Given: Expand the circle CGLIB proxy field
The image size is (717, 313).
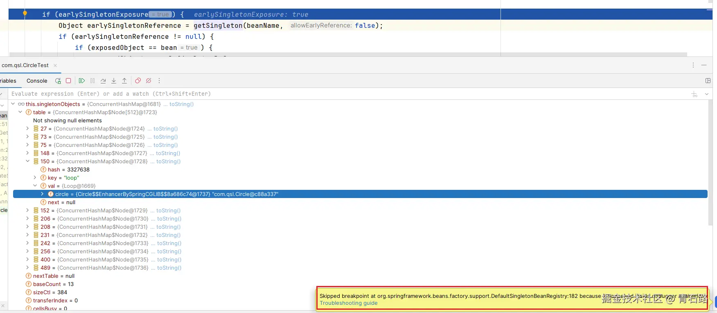Looking at the screenshot, I should (x=42, y=194).
